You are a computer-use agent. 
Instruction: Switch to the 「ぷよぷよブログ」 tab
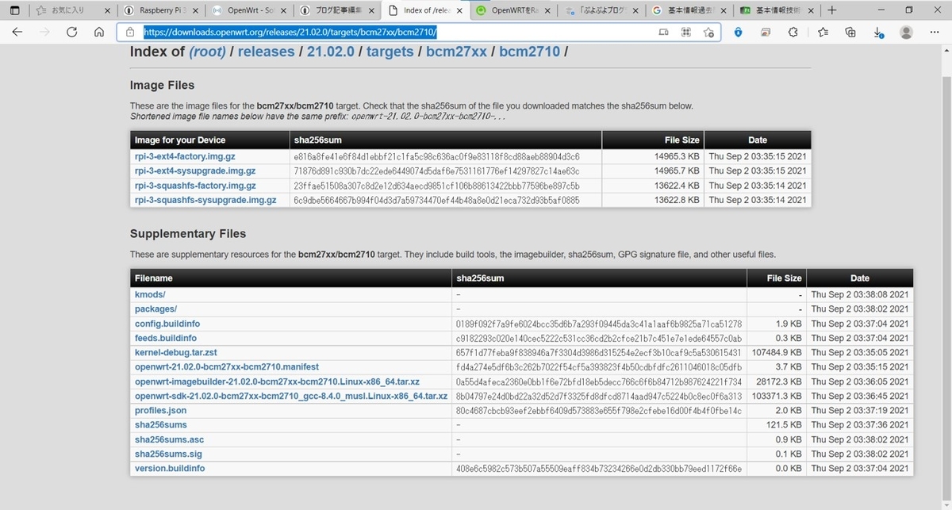tap(600, 11)
